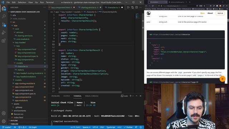Click the orange floating plus button
Screen dimensions: 229x129
click(x=223, y=79)
